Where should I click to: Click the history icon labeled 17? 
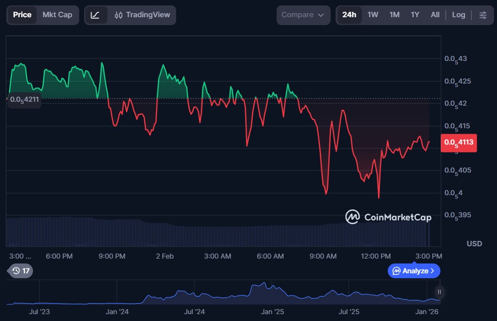(x=21, y=271)
